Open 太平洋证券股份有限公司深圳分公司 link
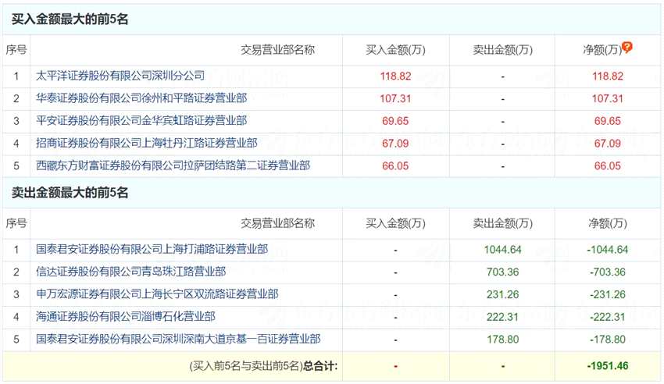This screenshot has height=384, width=664. pos(120,76)
